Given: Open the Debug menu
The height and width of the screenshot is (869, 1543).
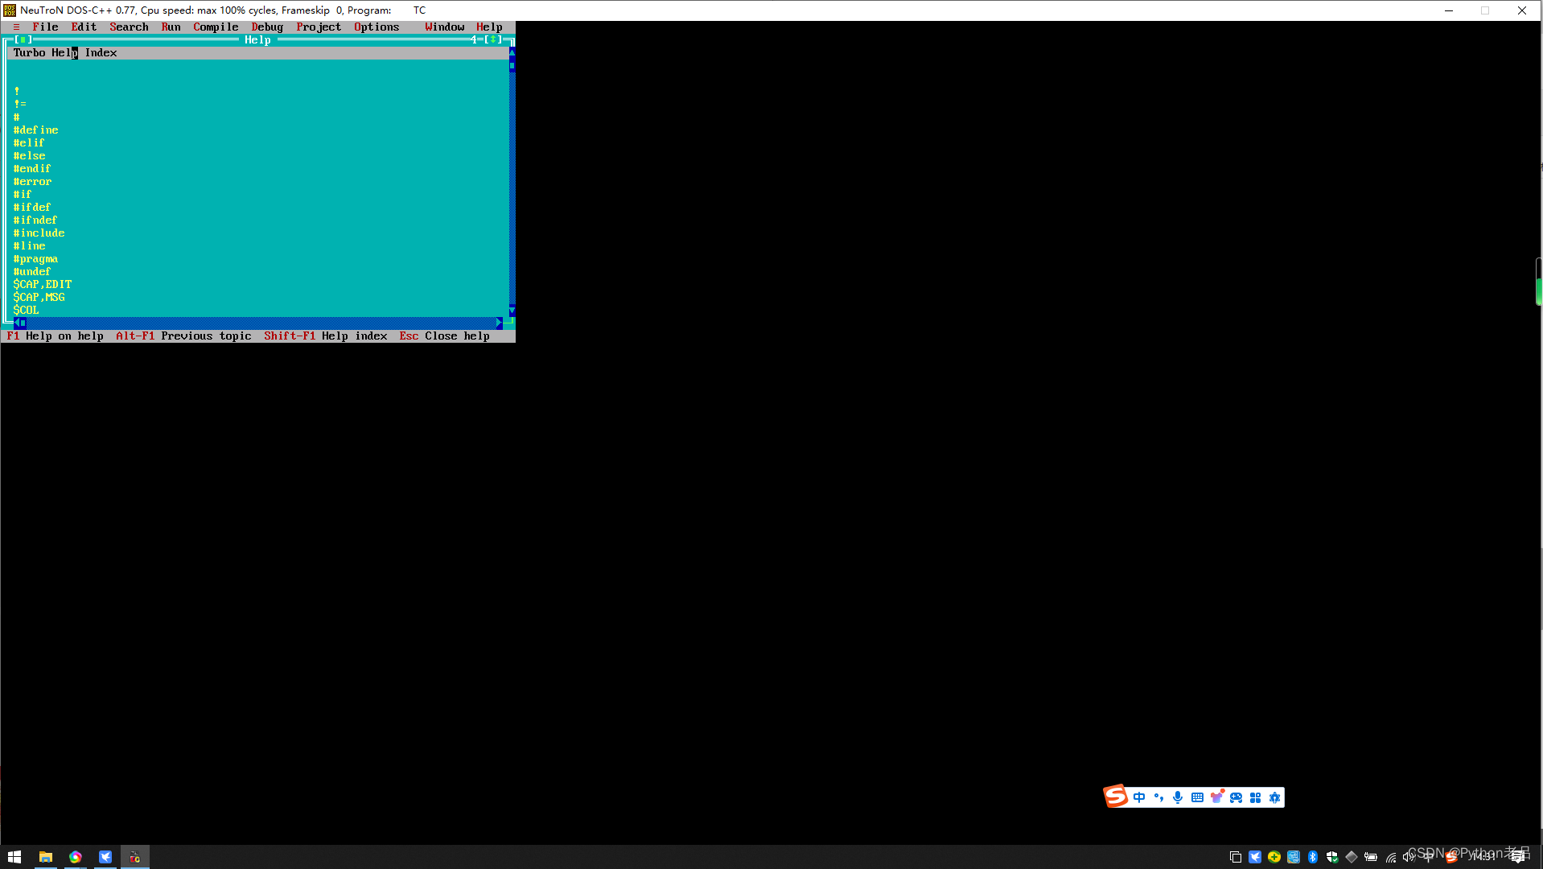Looking at the screenshot, I should coord(266,27).
